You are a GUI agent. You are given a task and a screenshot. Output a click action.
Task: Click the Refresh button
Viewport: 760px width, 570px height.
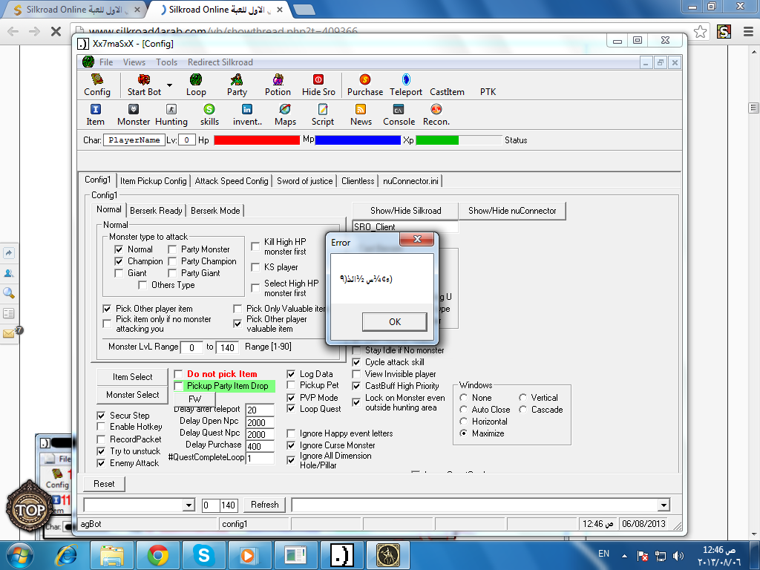265,505
